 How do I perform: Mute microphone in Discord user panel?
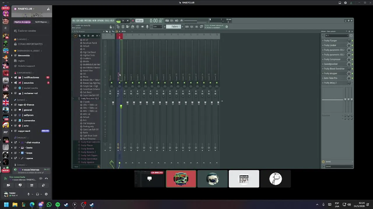[x=29, y=194]
